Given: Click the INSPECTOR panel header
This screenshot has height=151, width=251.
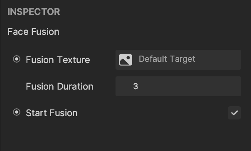Looking at the screenshot, I should point(34,12).
